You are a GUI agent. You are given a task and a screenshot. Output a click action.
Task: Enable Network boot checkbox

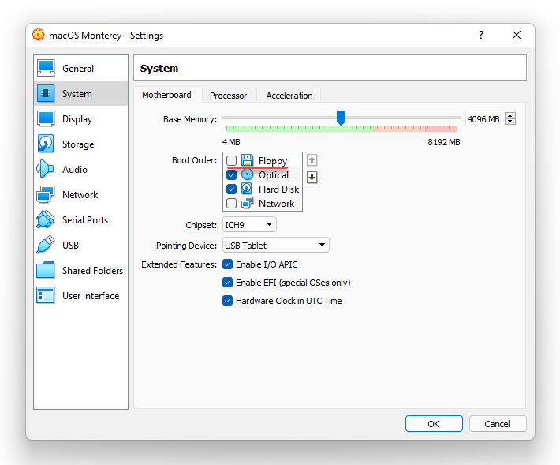pos(231,203)
